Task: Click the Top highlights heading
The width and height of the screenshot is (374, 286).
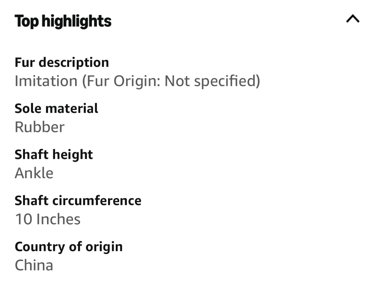Action: pyautogui.click(x=63, y=21)
